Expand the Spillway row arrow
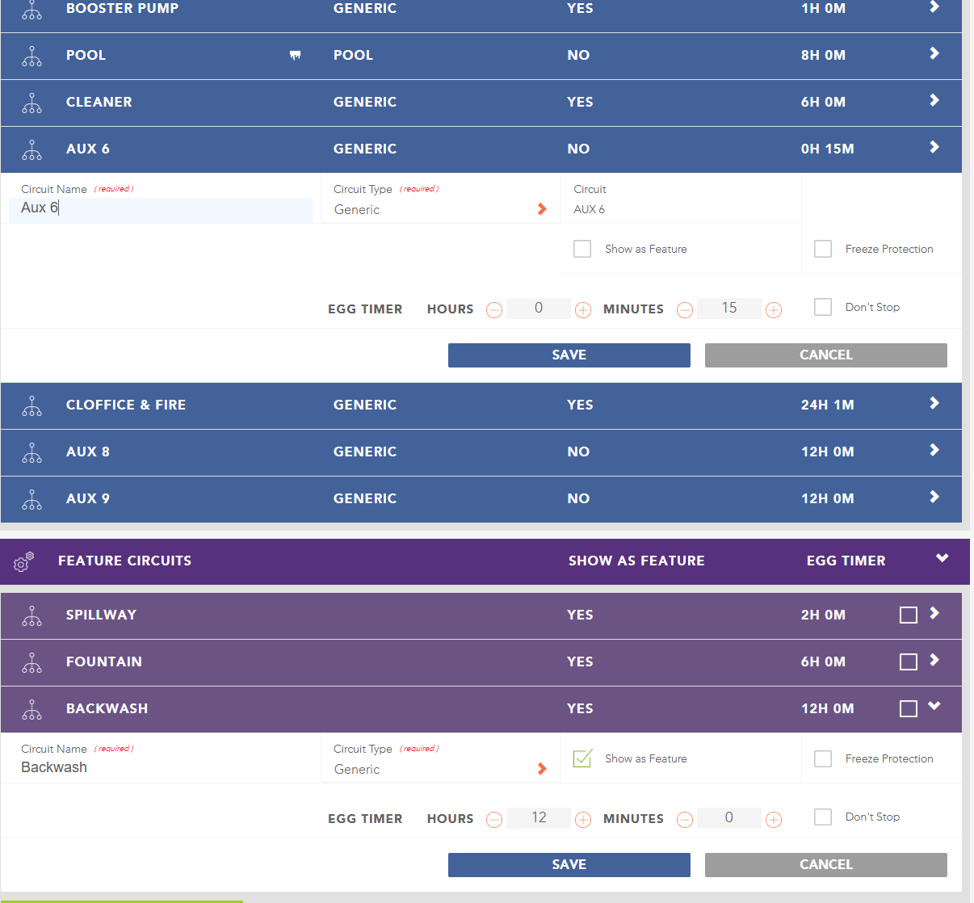Viewport: 974px width, 903px height. 934,613
